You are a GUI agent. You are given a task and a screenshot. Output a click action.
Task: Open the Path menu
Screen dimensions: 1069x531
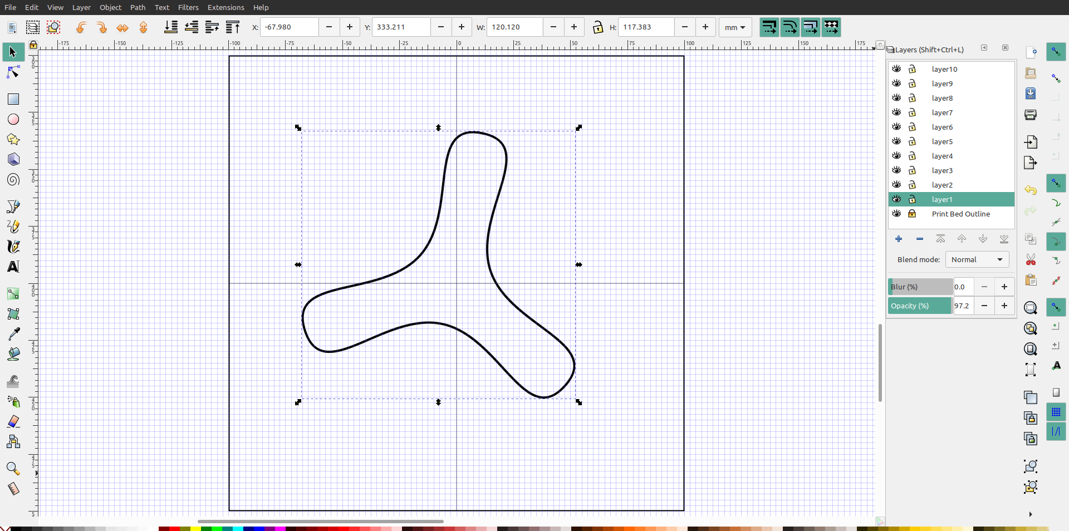(x=138, y=7)
